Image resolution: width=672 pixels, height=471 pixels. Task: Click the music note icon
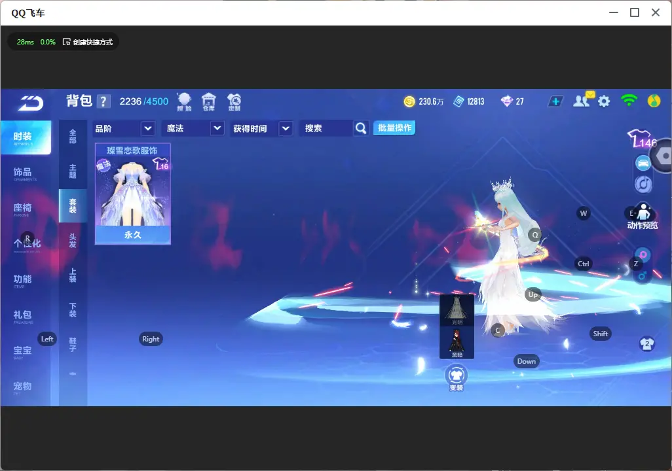[643, 184]
